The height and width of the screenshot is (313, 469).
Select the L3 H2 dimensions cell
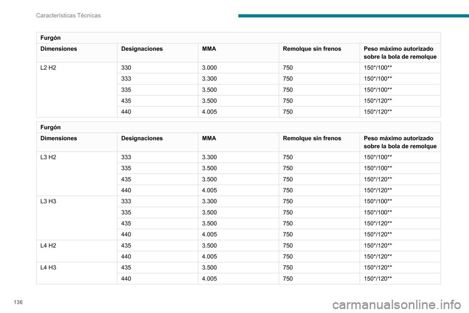(x=48, y=157)
